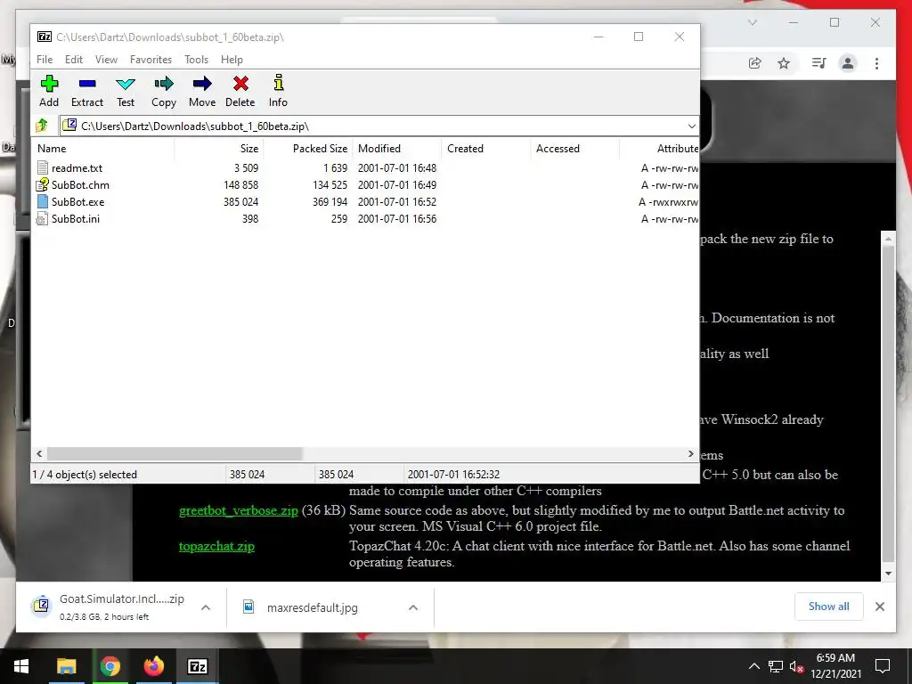Click the muted volume tray icon
This screenshot has height=684, width=912.
796,666
